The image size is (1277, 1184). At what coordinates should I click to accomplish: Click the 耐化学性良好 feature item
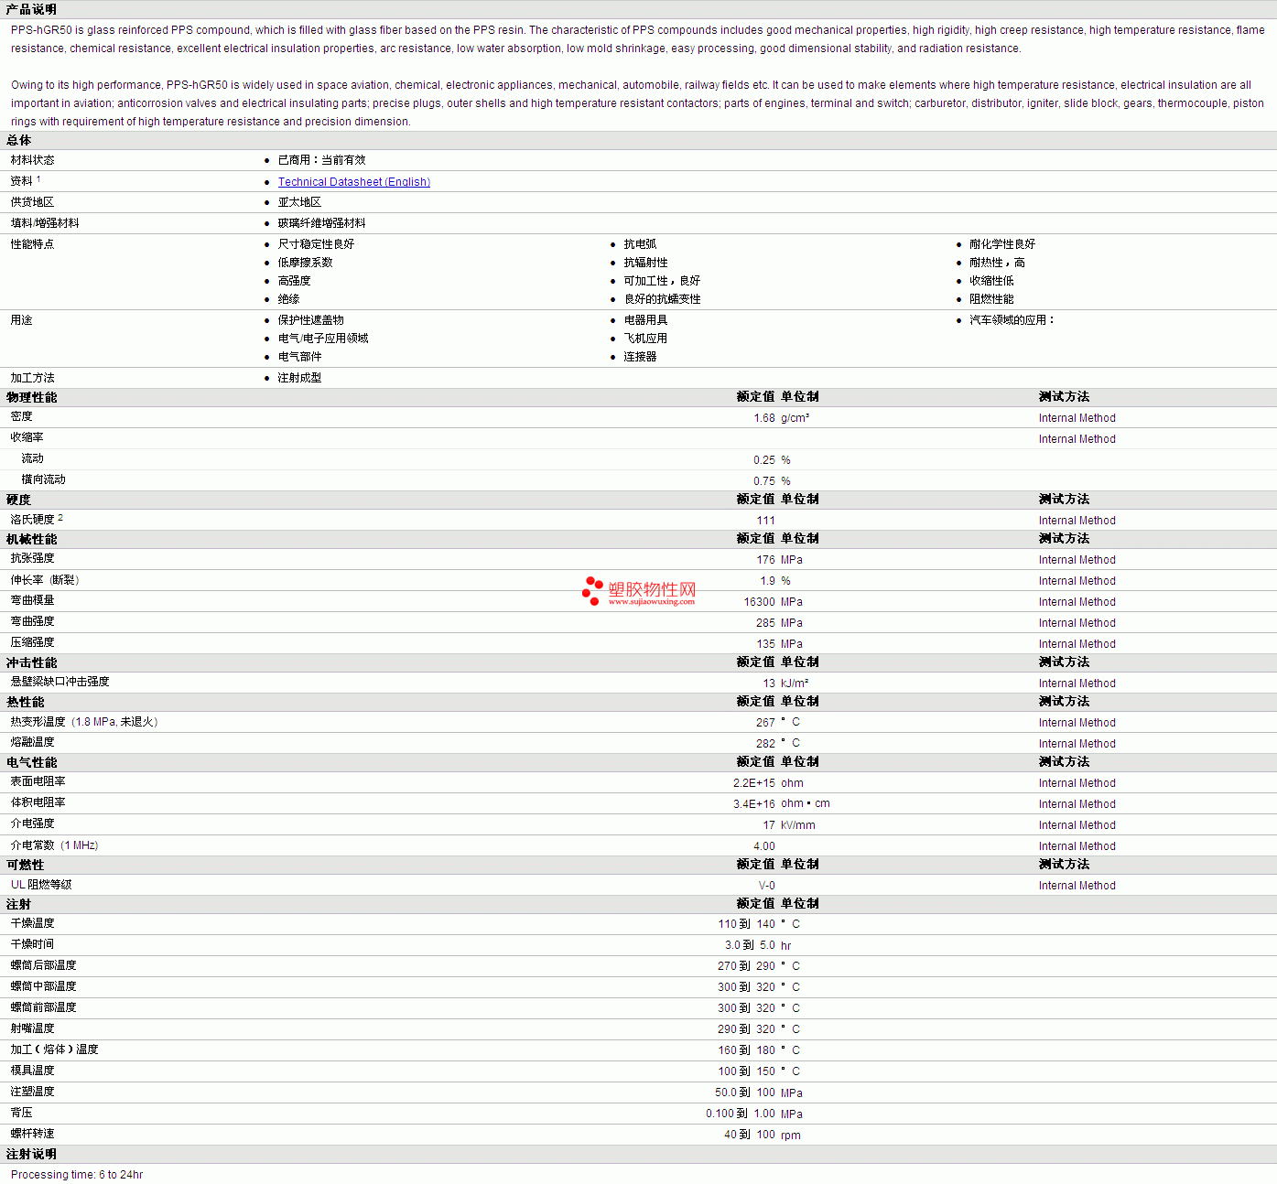click(1002, 244)
